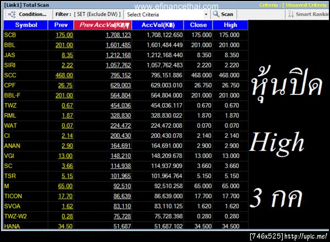Image resolution: width=330 pixels, height=242 pixels.
Task: Click SCB Prev price 175.00
Action: [x=64, y=35]
